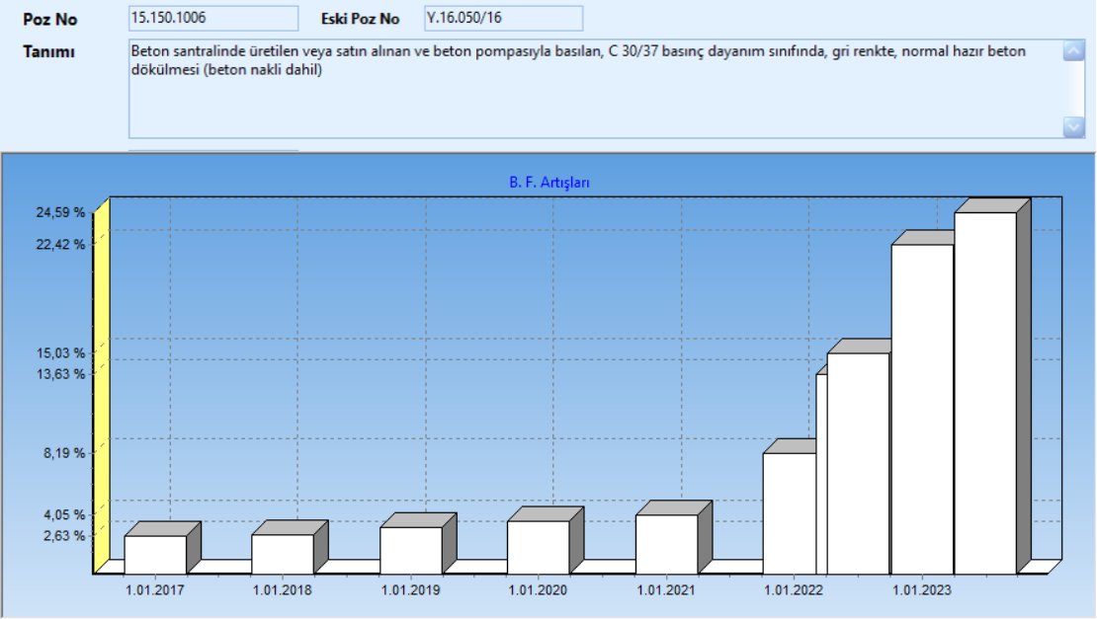1097x619 pixels.
Task: Click the 1.01.2022 date label
Action: (794, 590)
